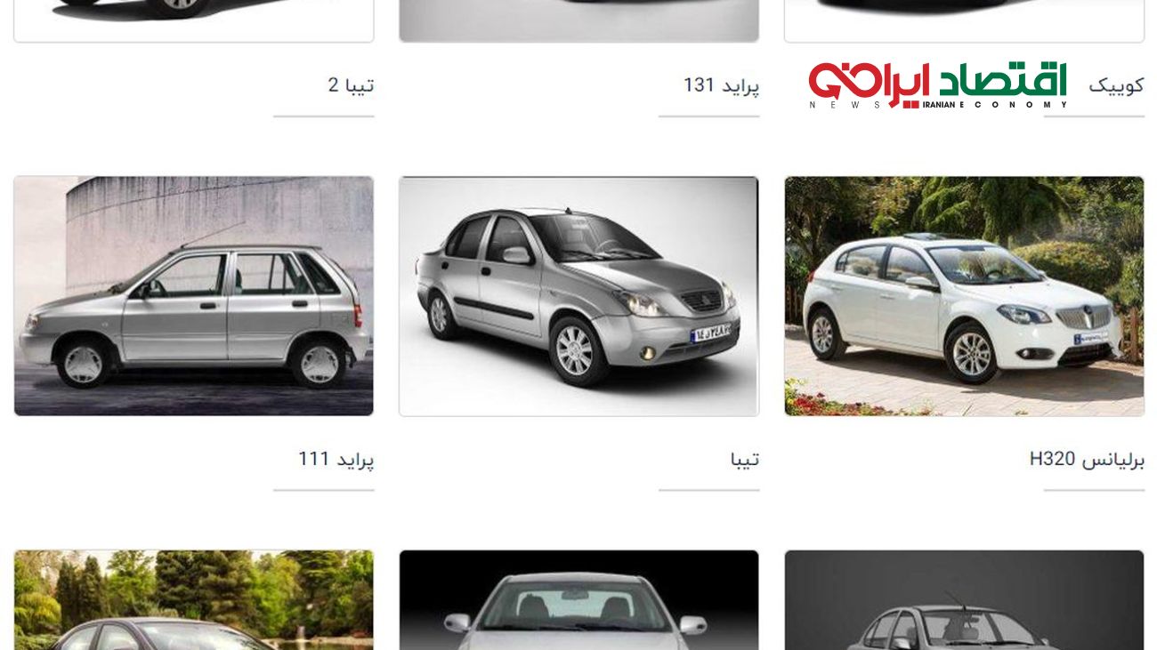Click the bottom car thumbnail with green trees

[194, 600]
